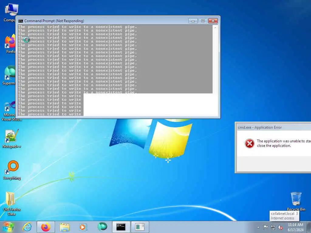Open the Supermium desktop shortcut
The width and height of the screenshot is (311, 233).
pos(9,75)
